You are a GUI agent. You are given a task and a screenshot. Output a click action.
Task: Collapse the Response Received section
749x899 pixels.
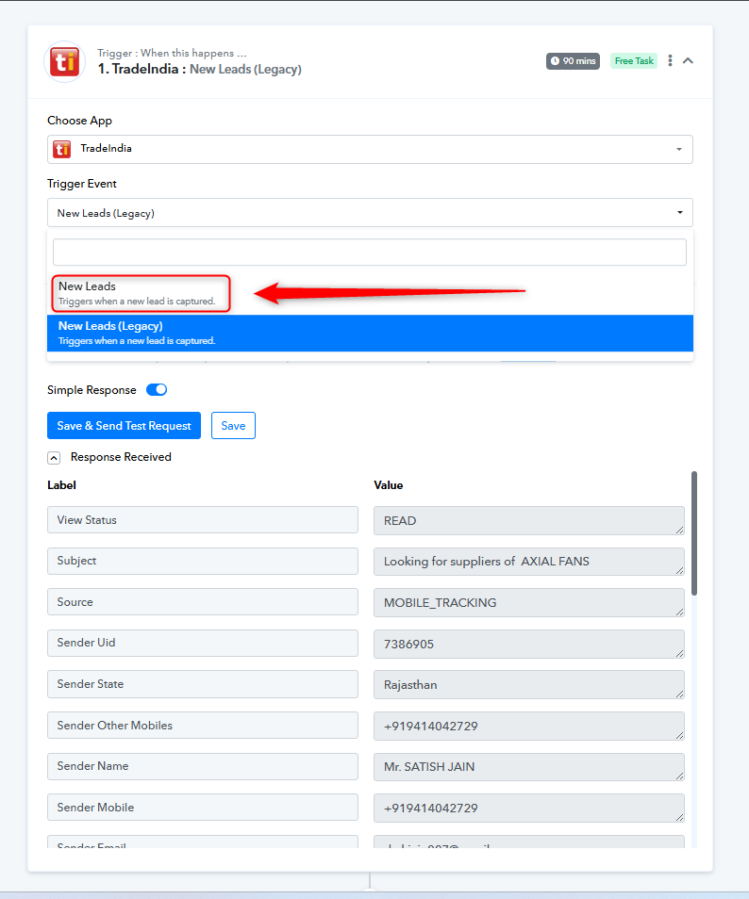[54, 458]
